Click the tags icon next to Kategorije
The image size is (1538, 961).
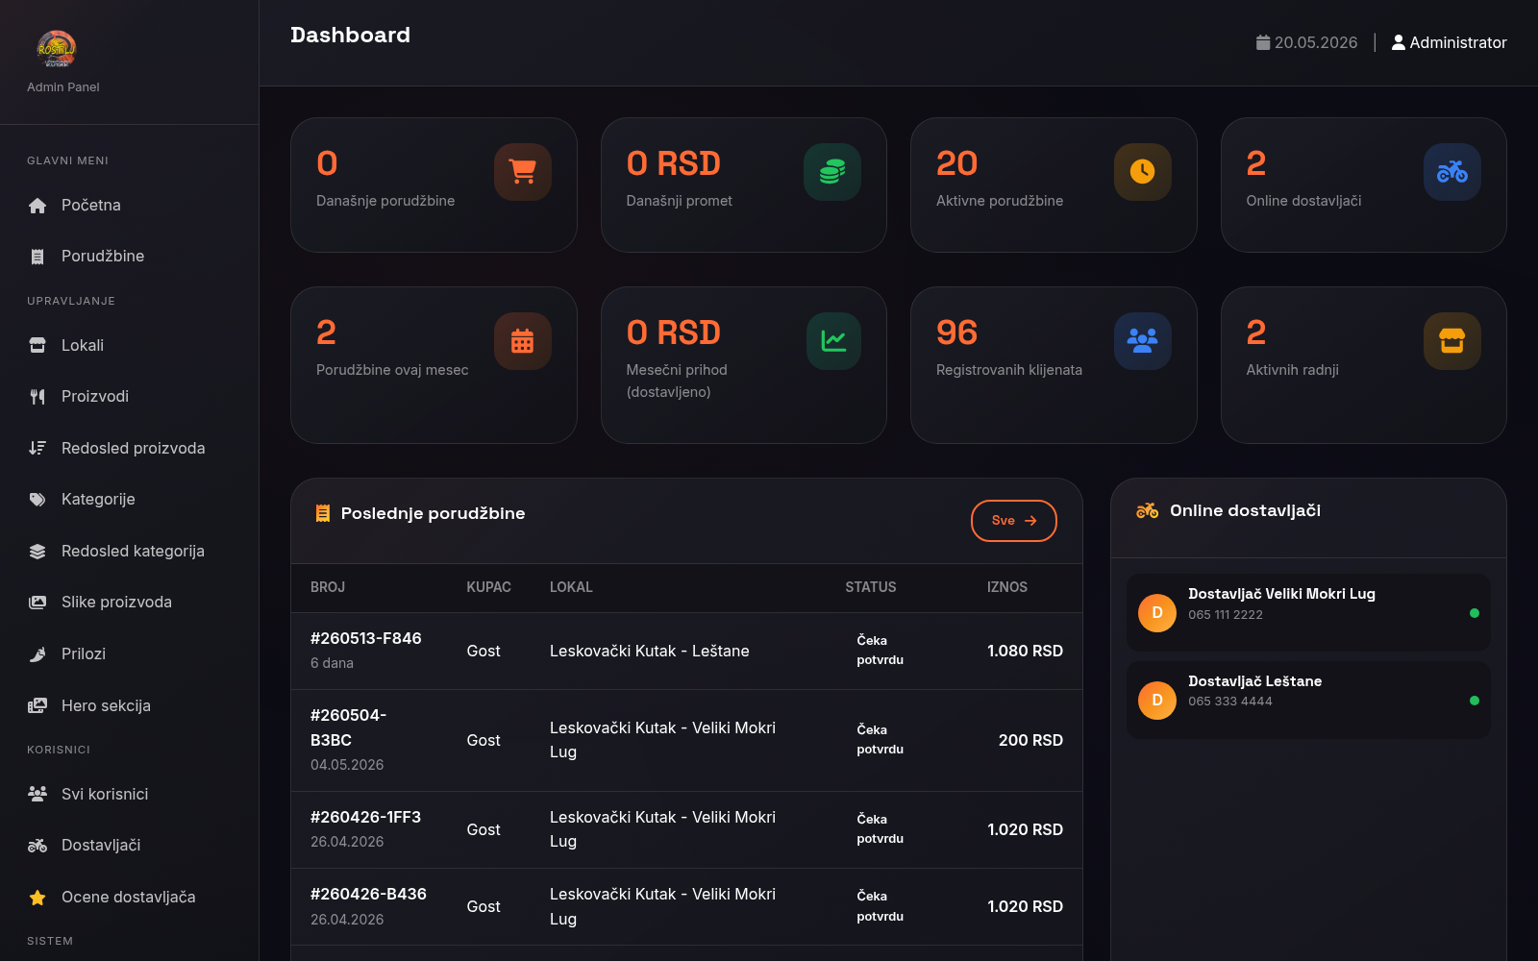tap(37, 500)
